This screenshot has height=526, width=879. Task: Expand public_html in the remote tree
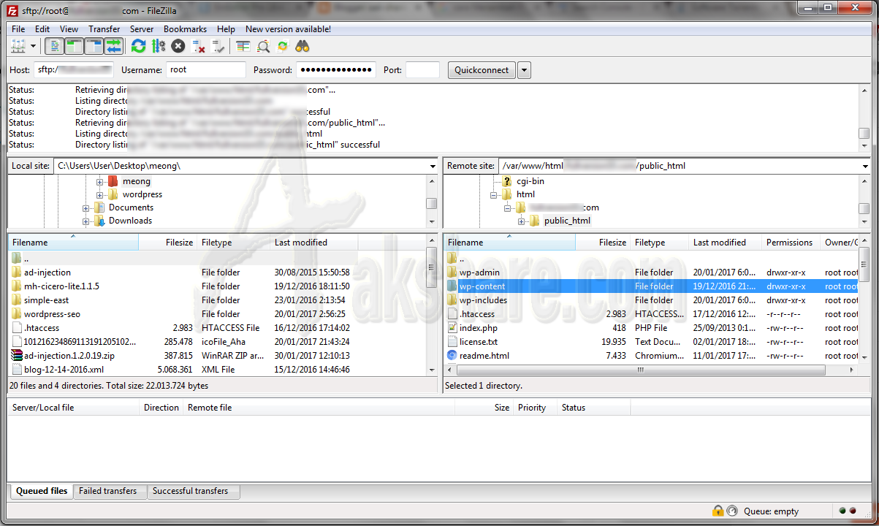tap(522, 221)
